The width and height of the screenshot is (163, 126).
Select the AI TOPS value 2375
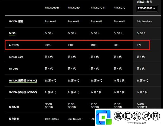[48, 45]
